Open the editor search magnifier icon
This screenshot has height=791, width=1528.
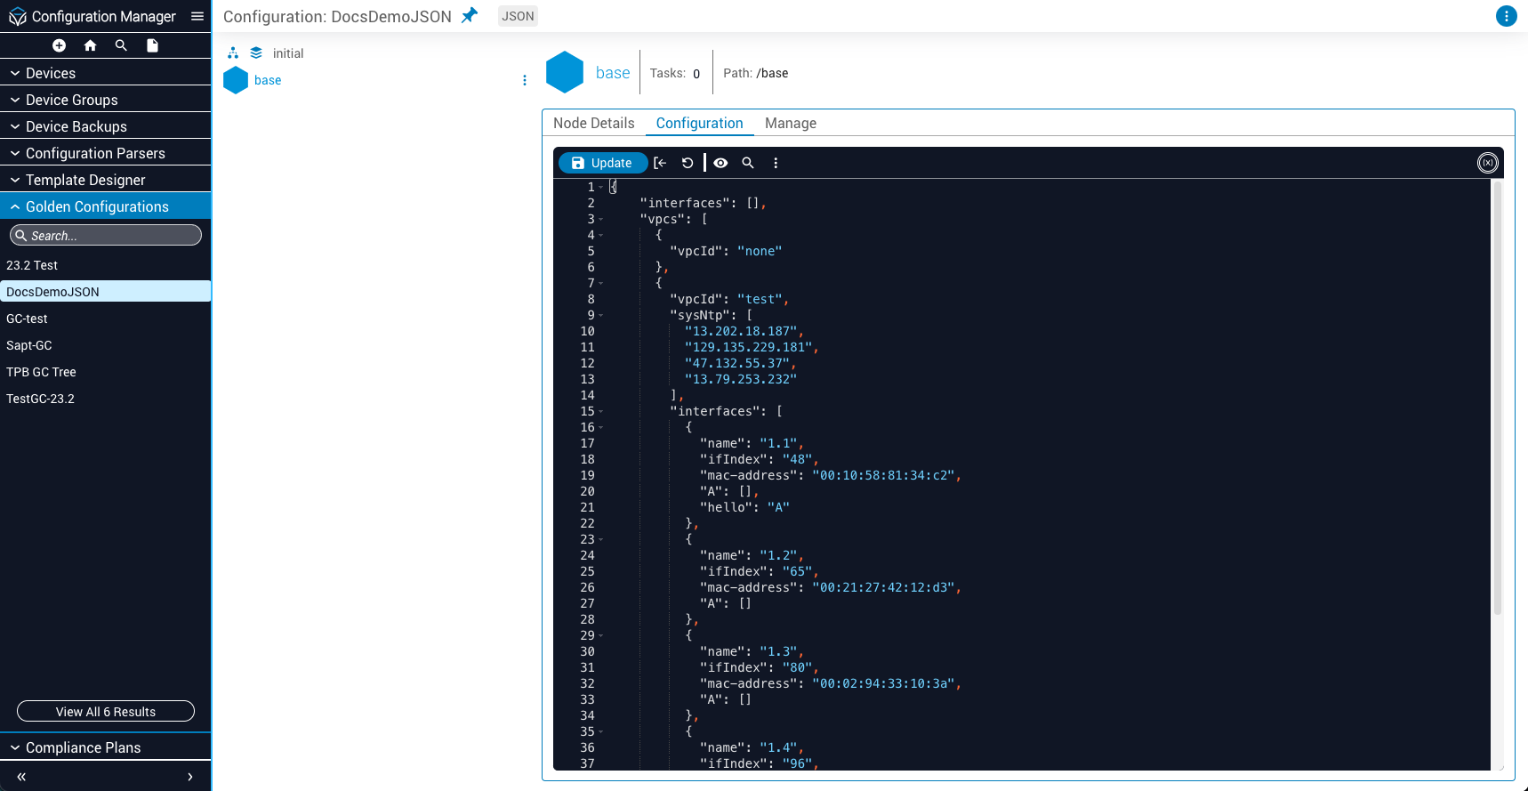pos(748,163)
